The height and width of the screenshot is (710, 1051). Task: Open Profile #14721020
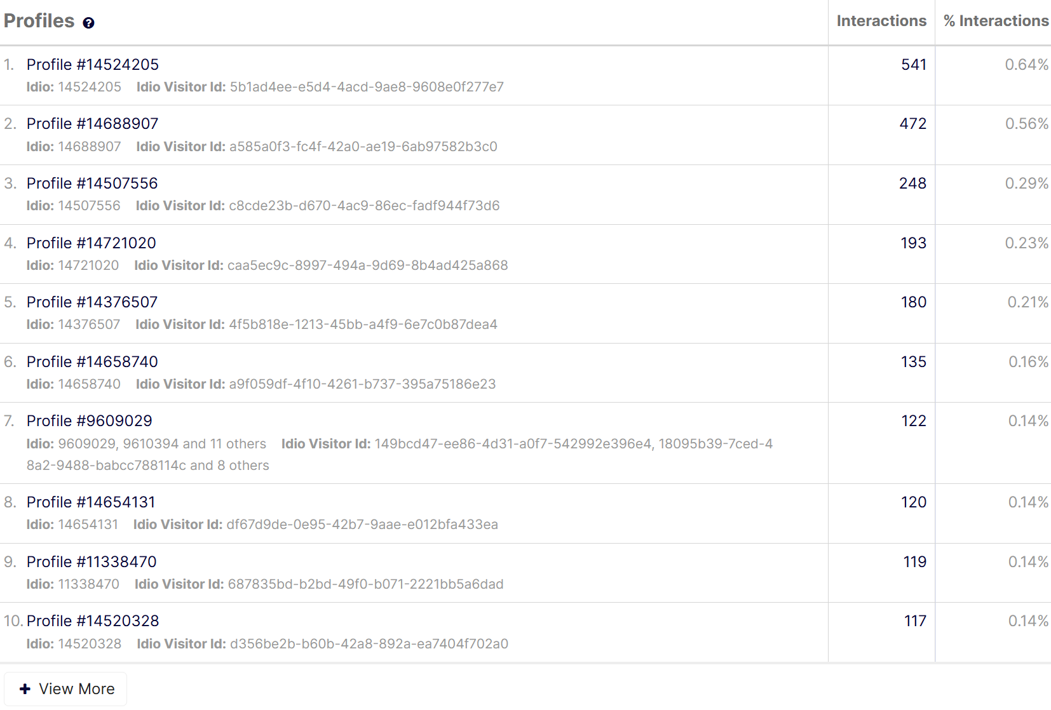92,243
